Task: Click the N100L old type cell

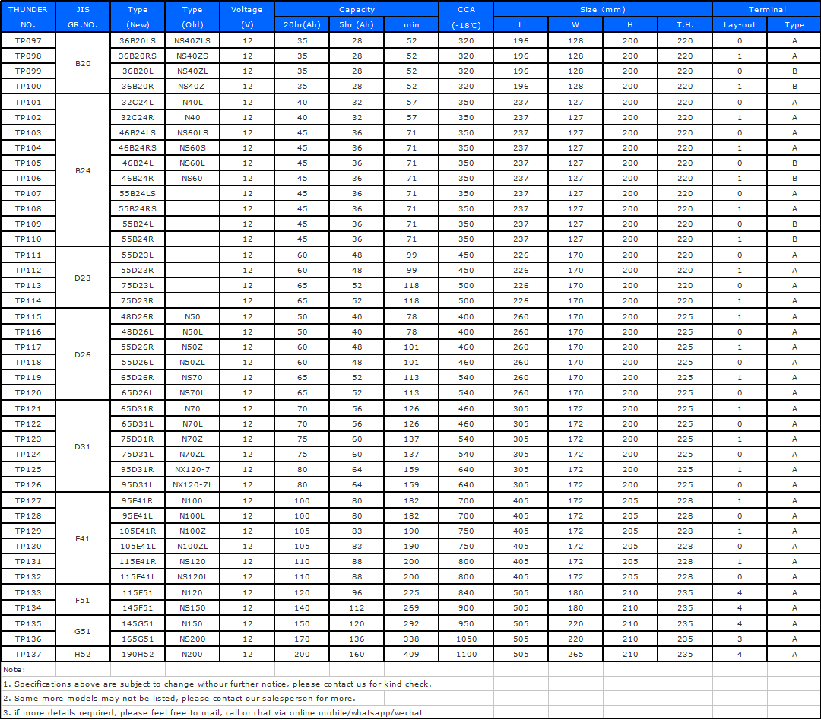Action: tap(192, 516)
